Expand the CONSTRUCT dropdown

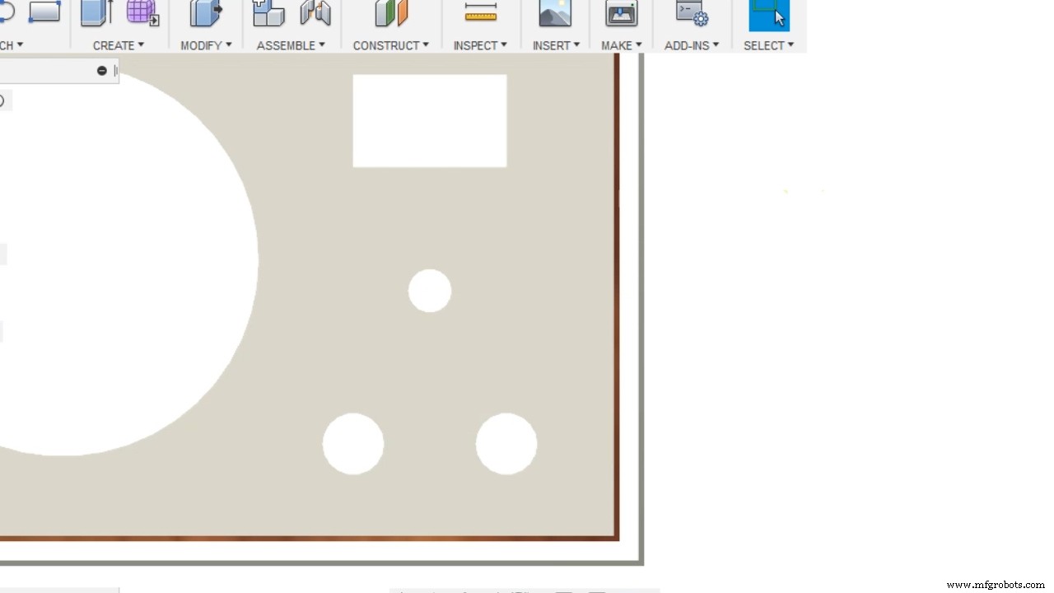click(x=390, y=45)
